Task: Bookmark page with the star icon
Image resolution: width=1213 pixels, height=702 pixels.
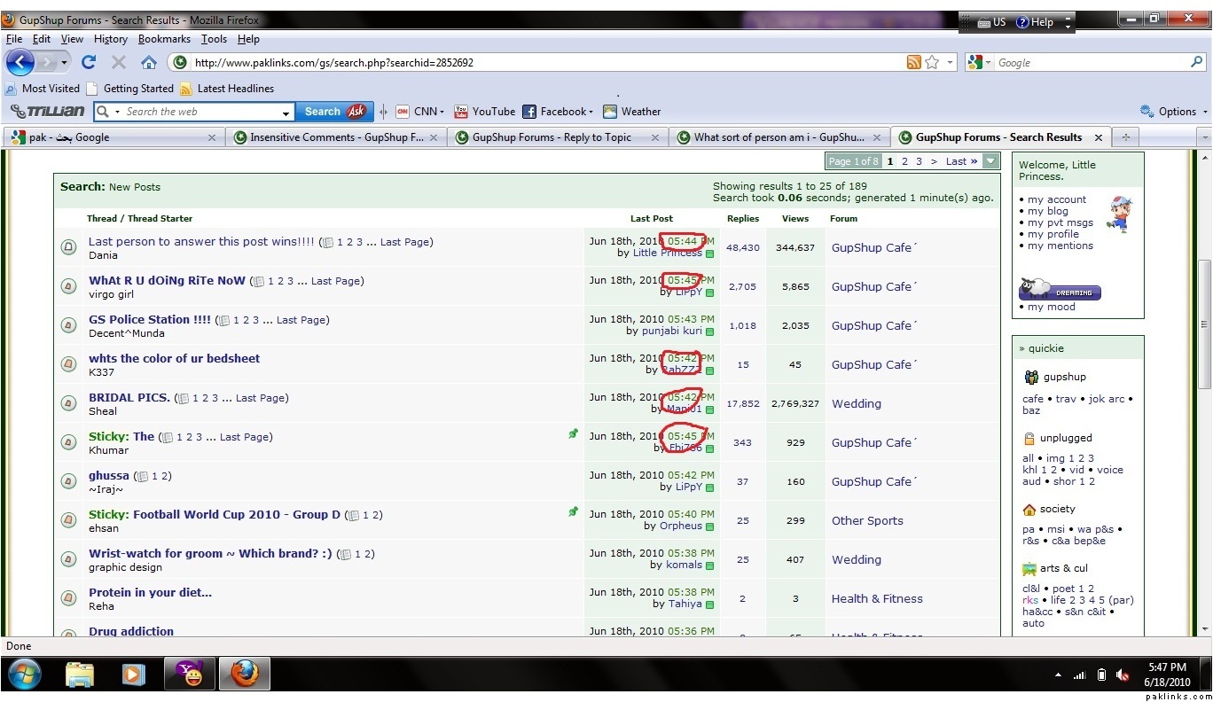Action: pyautogui.click(x=932, y=62)
